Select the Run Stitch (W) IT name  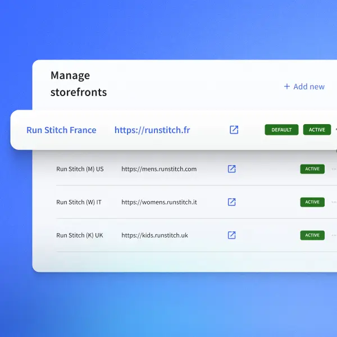click(x=79, y=202)
